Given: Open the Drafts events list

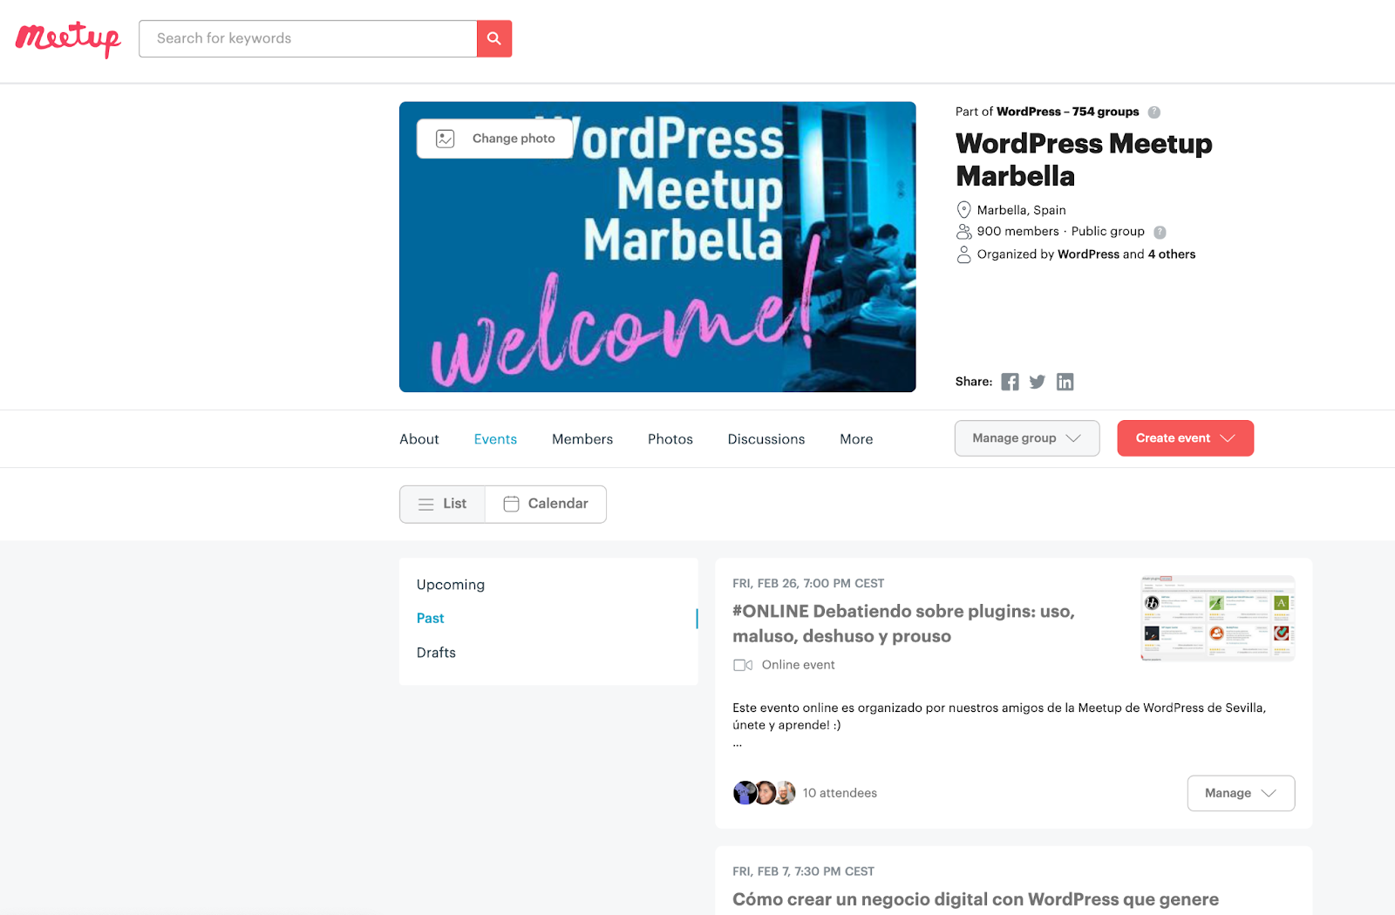Looking at the screenshot, I should click(x=436, y=653).
